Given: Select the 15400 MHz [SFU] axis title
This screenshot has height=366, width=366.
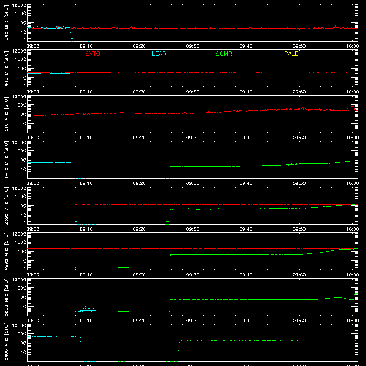Looking at the screenshot, I should tap(6, 343).
